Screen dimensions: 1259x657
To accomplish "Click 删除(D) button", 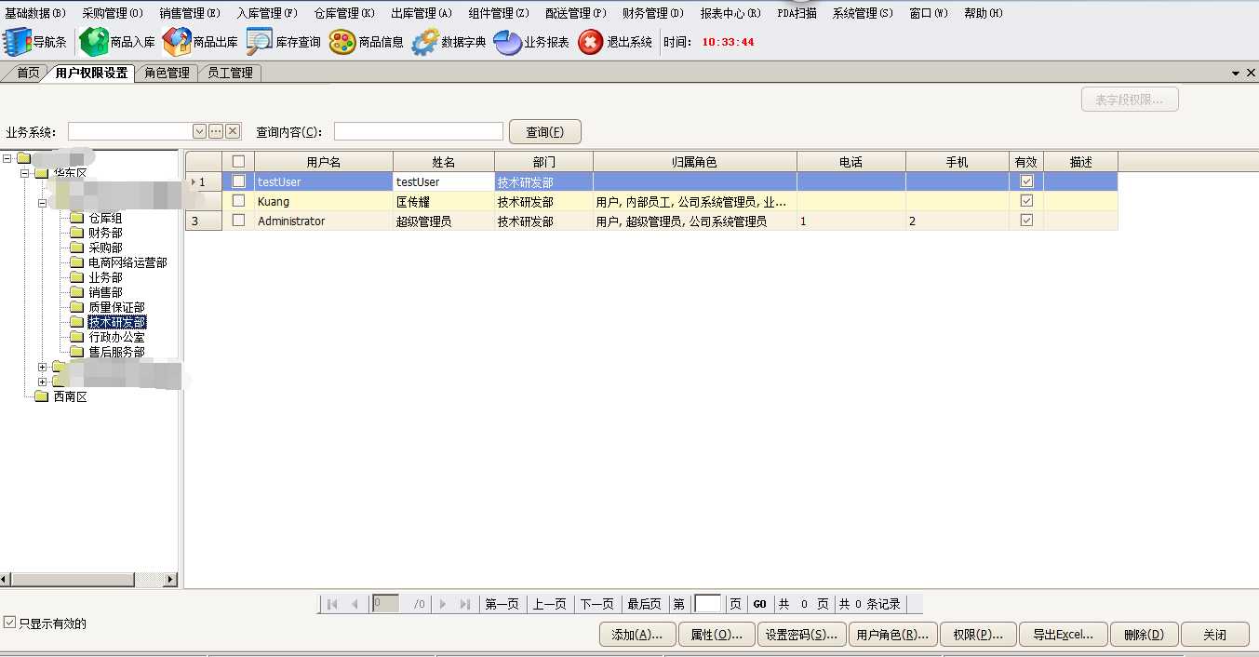I will coord(1145,635).
